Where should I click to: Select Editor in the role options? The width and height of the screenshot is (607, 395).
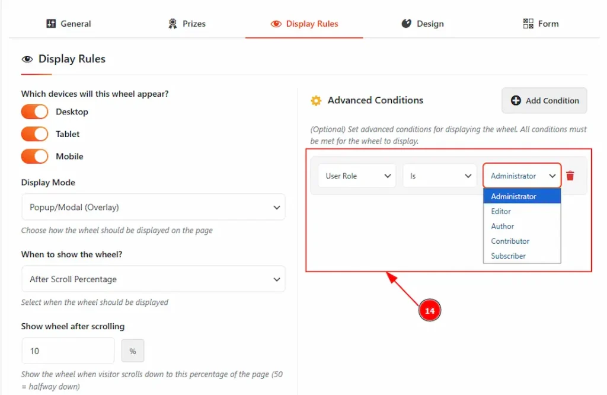coord(501,211)
